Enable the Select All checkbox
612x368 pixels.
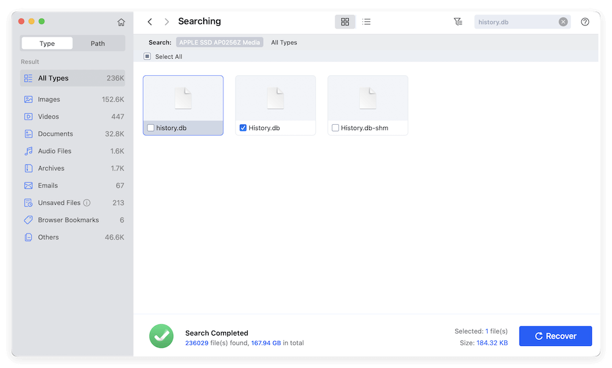(x=147, y=56)
